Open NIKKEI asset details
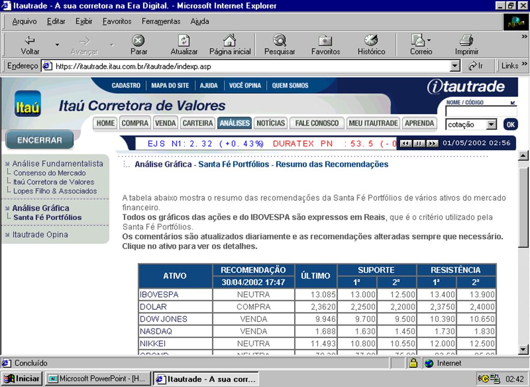530x387 pixels. [153, 343]
